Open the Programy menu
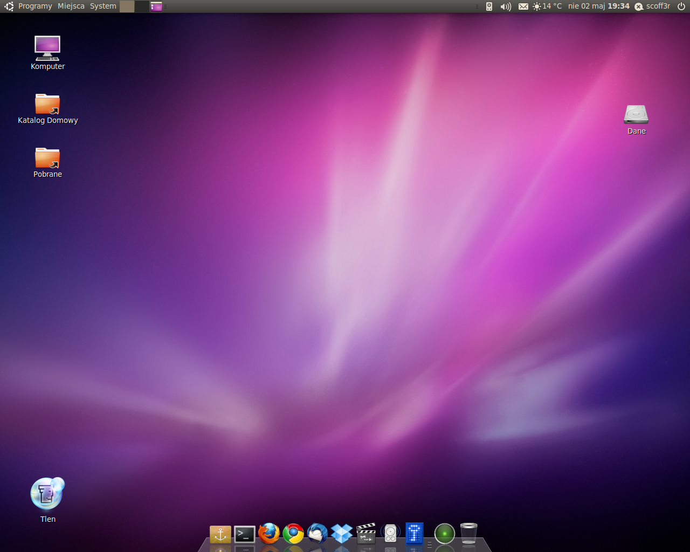The image size is (690, 552). pos(35,6)
